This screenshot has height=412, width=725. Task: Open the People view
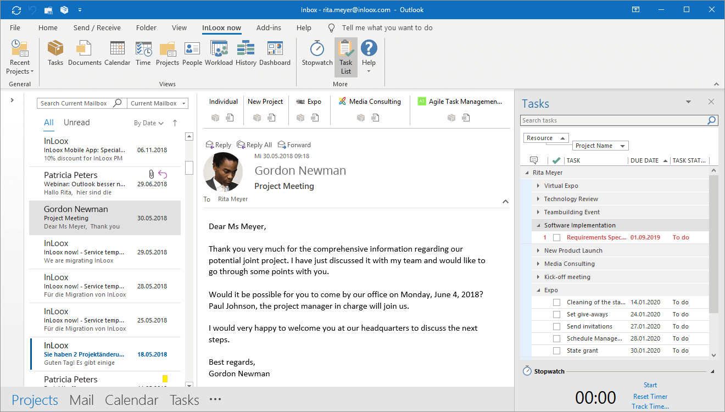click(192, 53)
